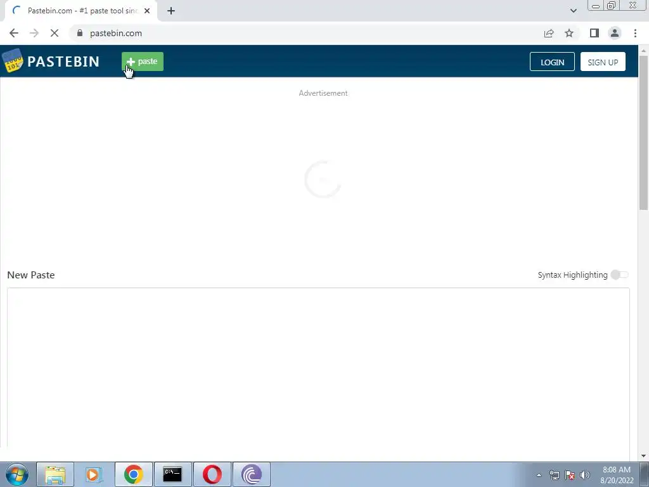
Task: Open the clock showing 8:08 AM
Action: click(617, 475)
